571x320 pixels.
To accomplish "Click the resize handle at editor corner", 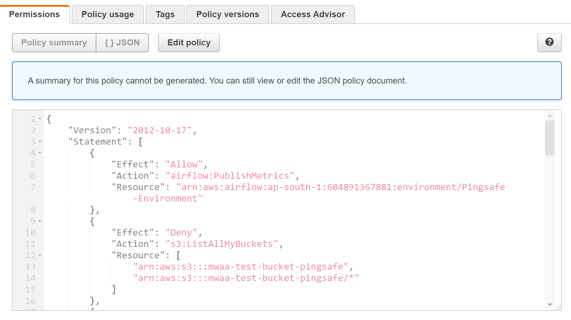I will point(558,307).
